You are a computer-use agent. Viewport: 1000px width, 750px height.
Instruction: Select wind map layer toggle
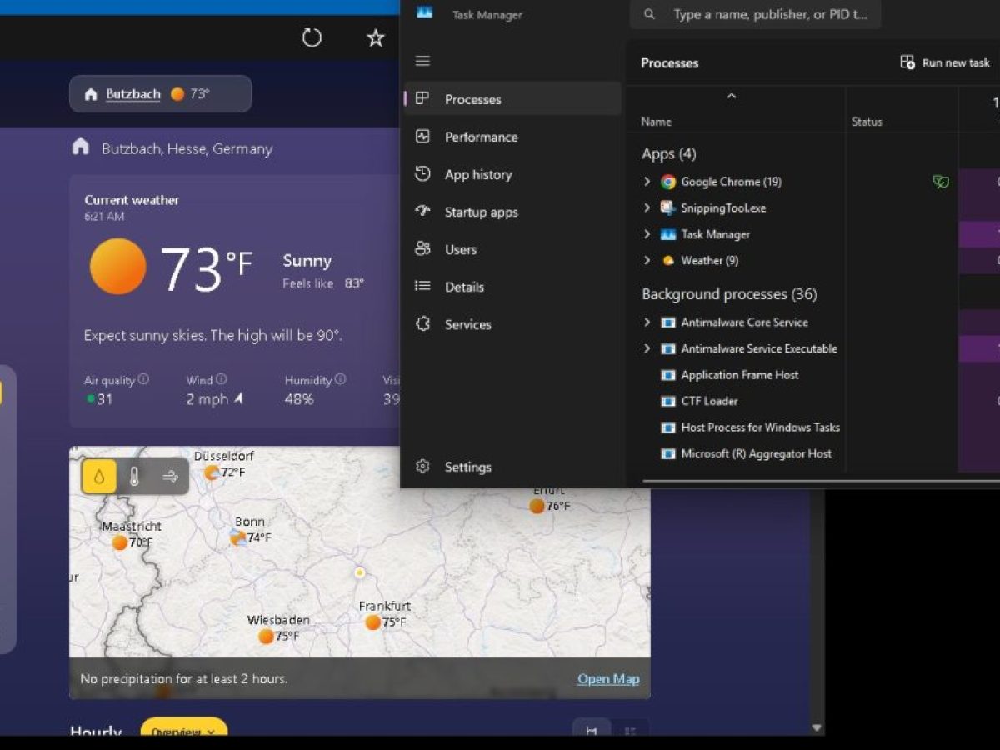tap(170, 477)
